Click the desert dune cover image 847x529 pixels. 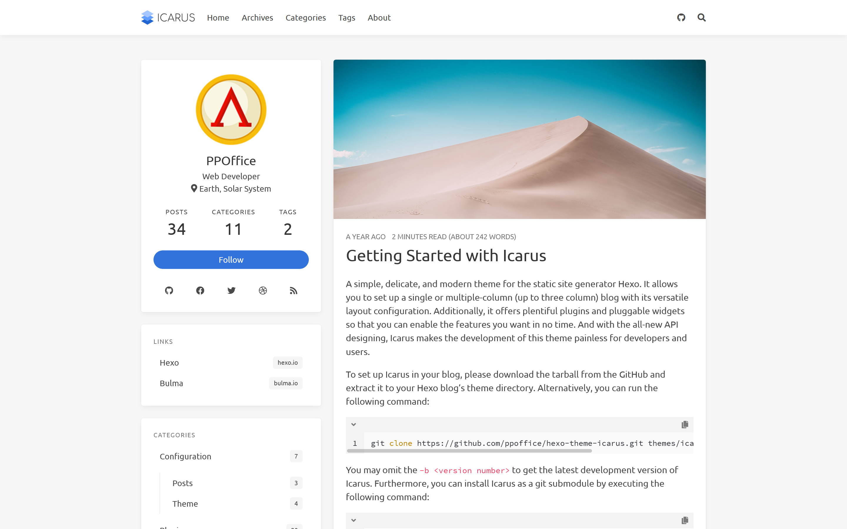pyautogui.click(x=519, y=139)
